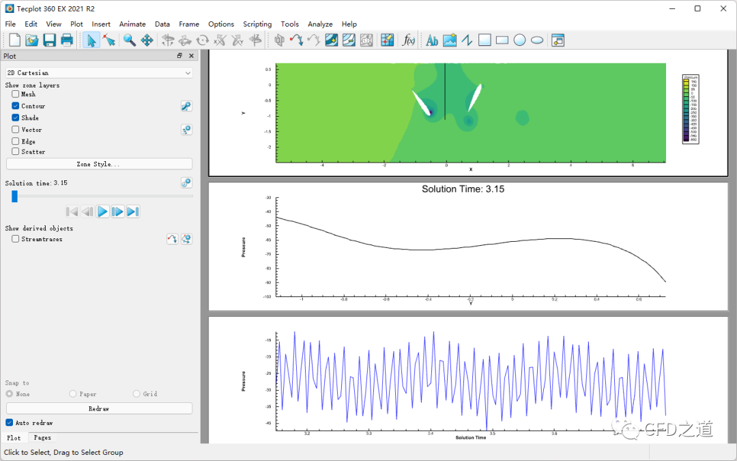Expand the 2D Cartesian plot type dropdown
This screenshot has width=737, height=461.
99,72
